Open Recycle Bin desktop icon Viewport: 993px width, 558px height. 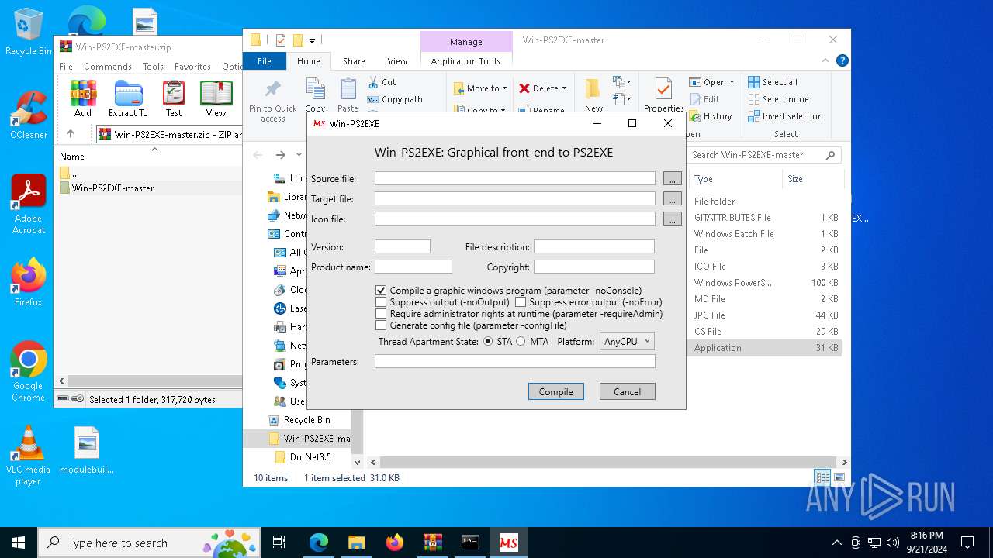[28, 32]
